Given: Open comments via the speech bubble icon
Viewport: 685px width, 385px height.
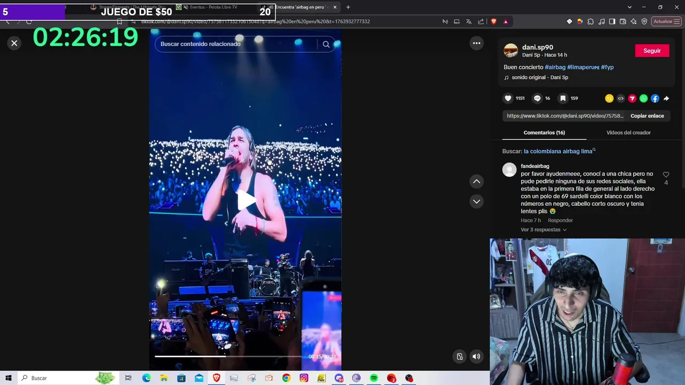Looking at the screenshot, I should 537,98.
